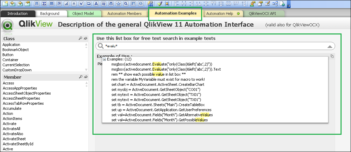Viewport: 351px width, 152px height.
Task: Clear Class selections with the eraser icon
Action: pos(85,39)
